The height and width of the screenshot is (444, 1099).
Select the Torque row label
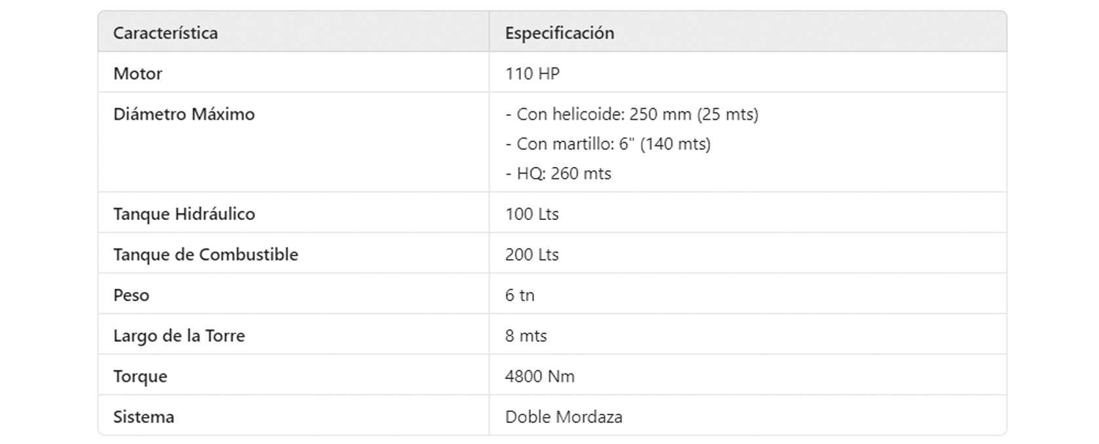point(140,377)
